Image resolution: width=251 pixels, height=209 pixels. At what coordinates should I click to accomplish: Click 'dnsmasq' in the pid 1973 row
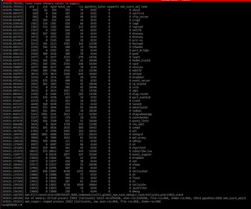pos(137,37)
